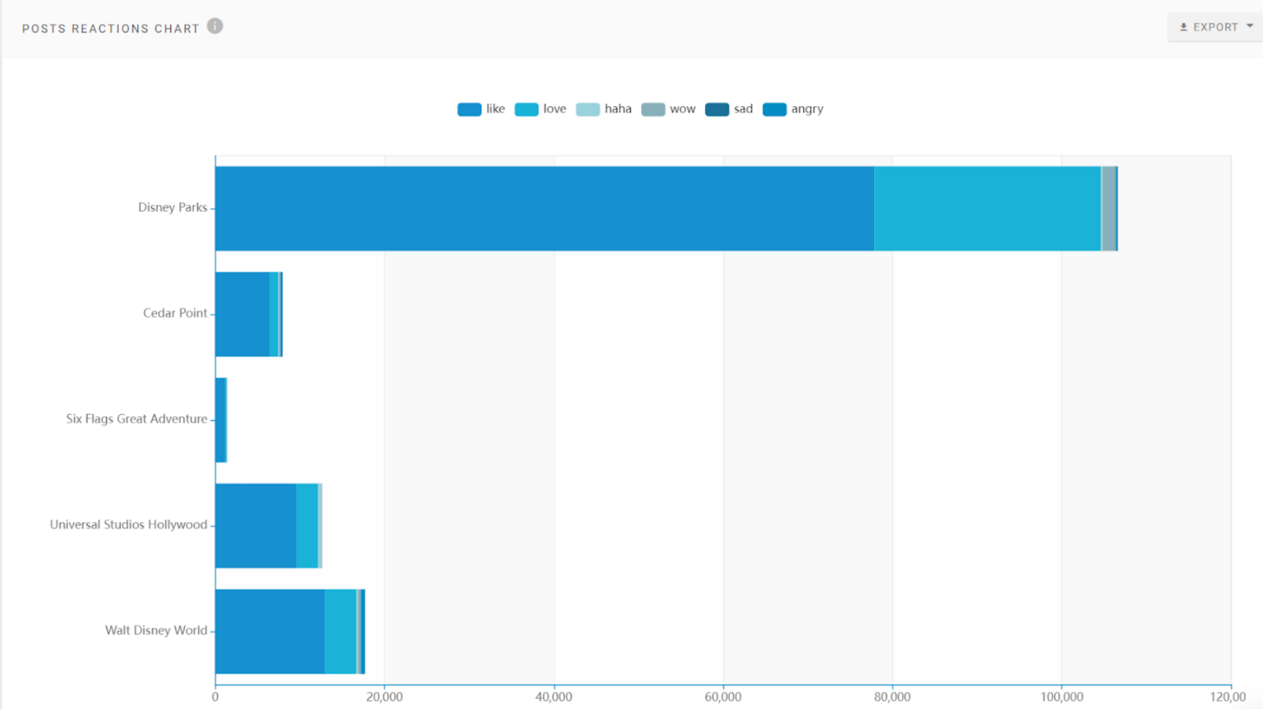Image resolution: width=1269 pixels, height=709 pixels.
Task: Click the 60,000 axis tick label
Action: point(723,697)
